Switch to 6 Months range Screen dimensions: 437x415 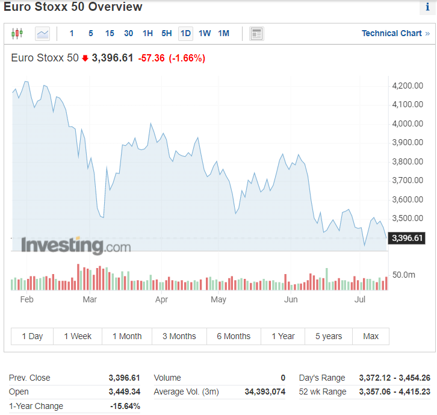click(x=234, y=336)
